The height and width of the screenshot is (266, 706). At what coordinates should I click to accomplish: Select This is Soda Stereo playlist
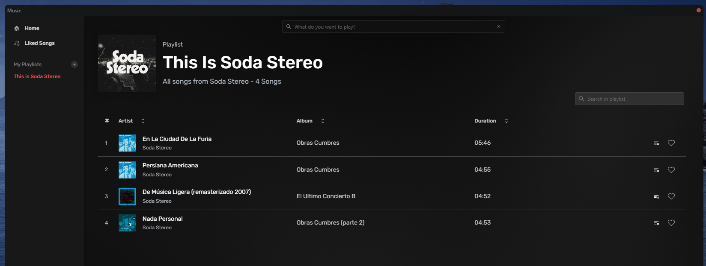pyautogui.click(x=37, y=76)
